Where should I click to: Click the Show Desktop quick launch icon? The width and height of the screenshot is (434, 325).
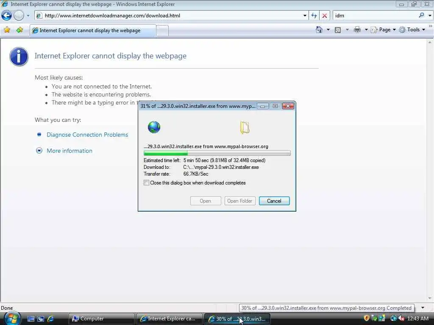(x=31, y=319)
